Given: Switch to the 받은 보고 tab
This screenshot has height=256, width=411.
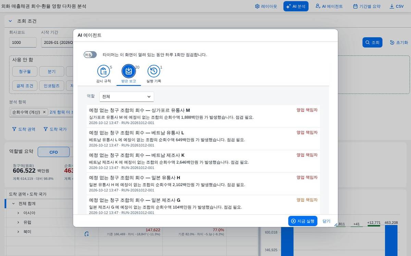Looking at the screenshot, I should pos(129,74).
